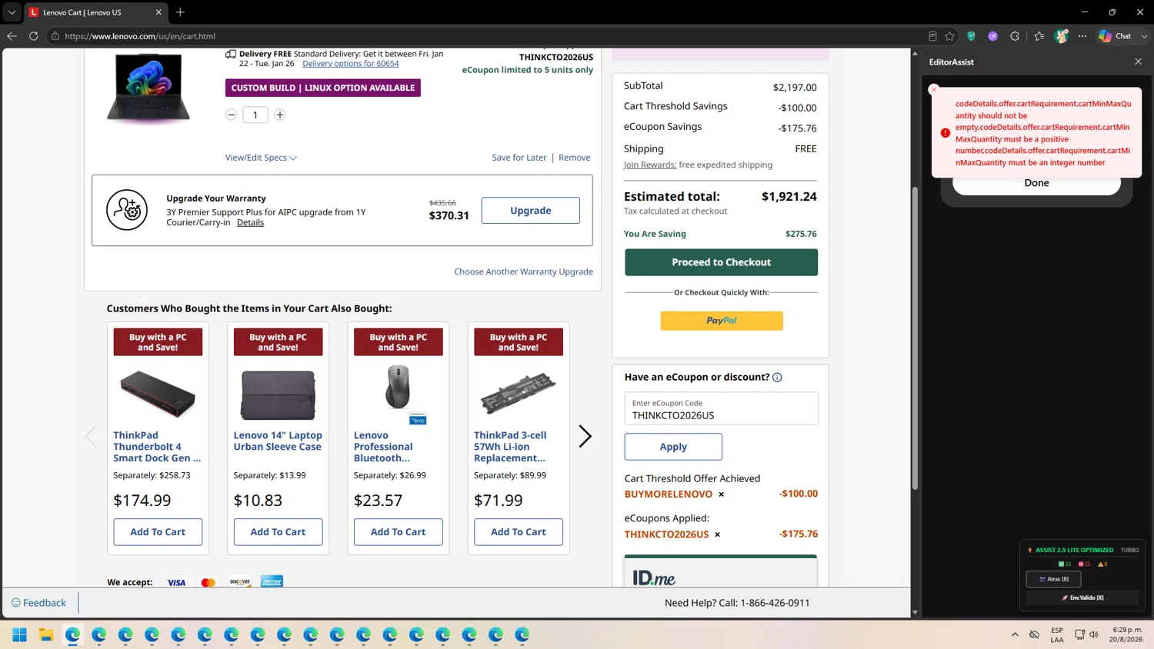Check out with the PayPal button
The height and width of the screenshot is (649, 1154).
point(721,321)
